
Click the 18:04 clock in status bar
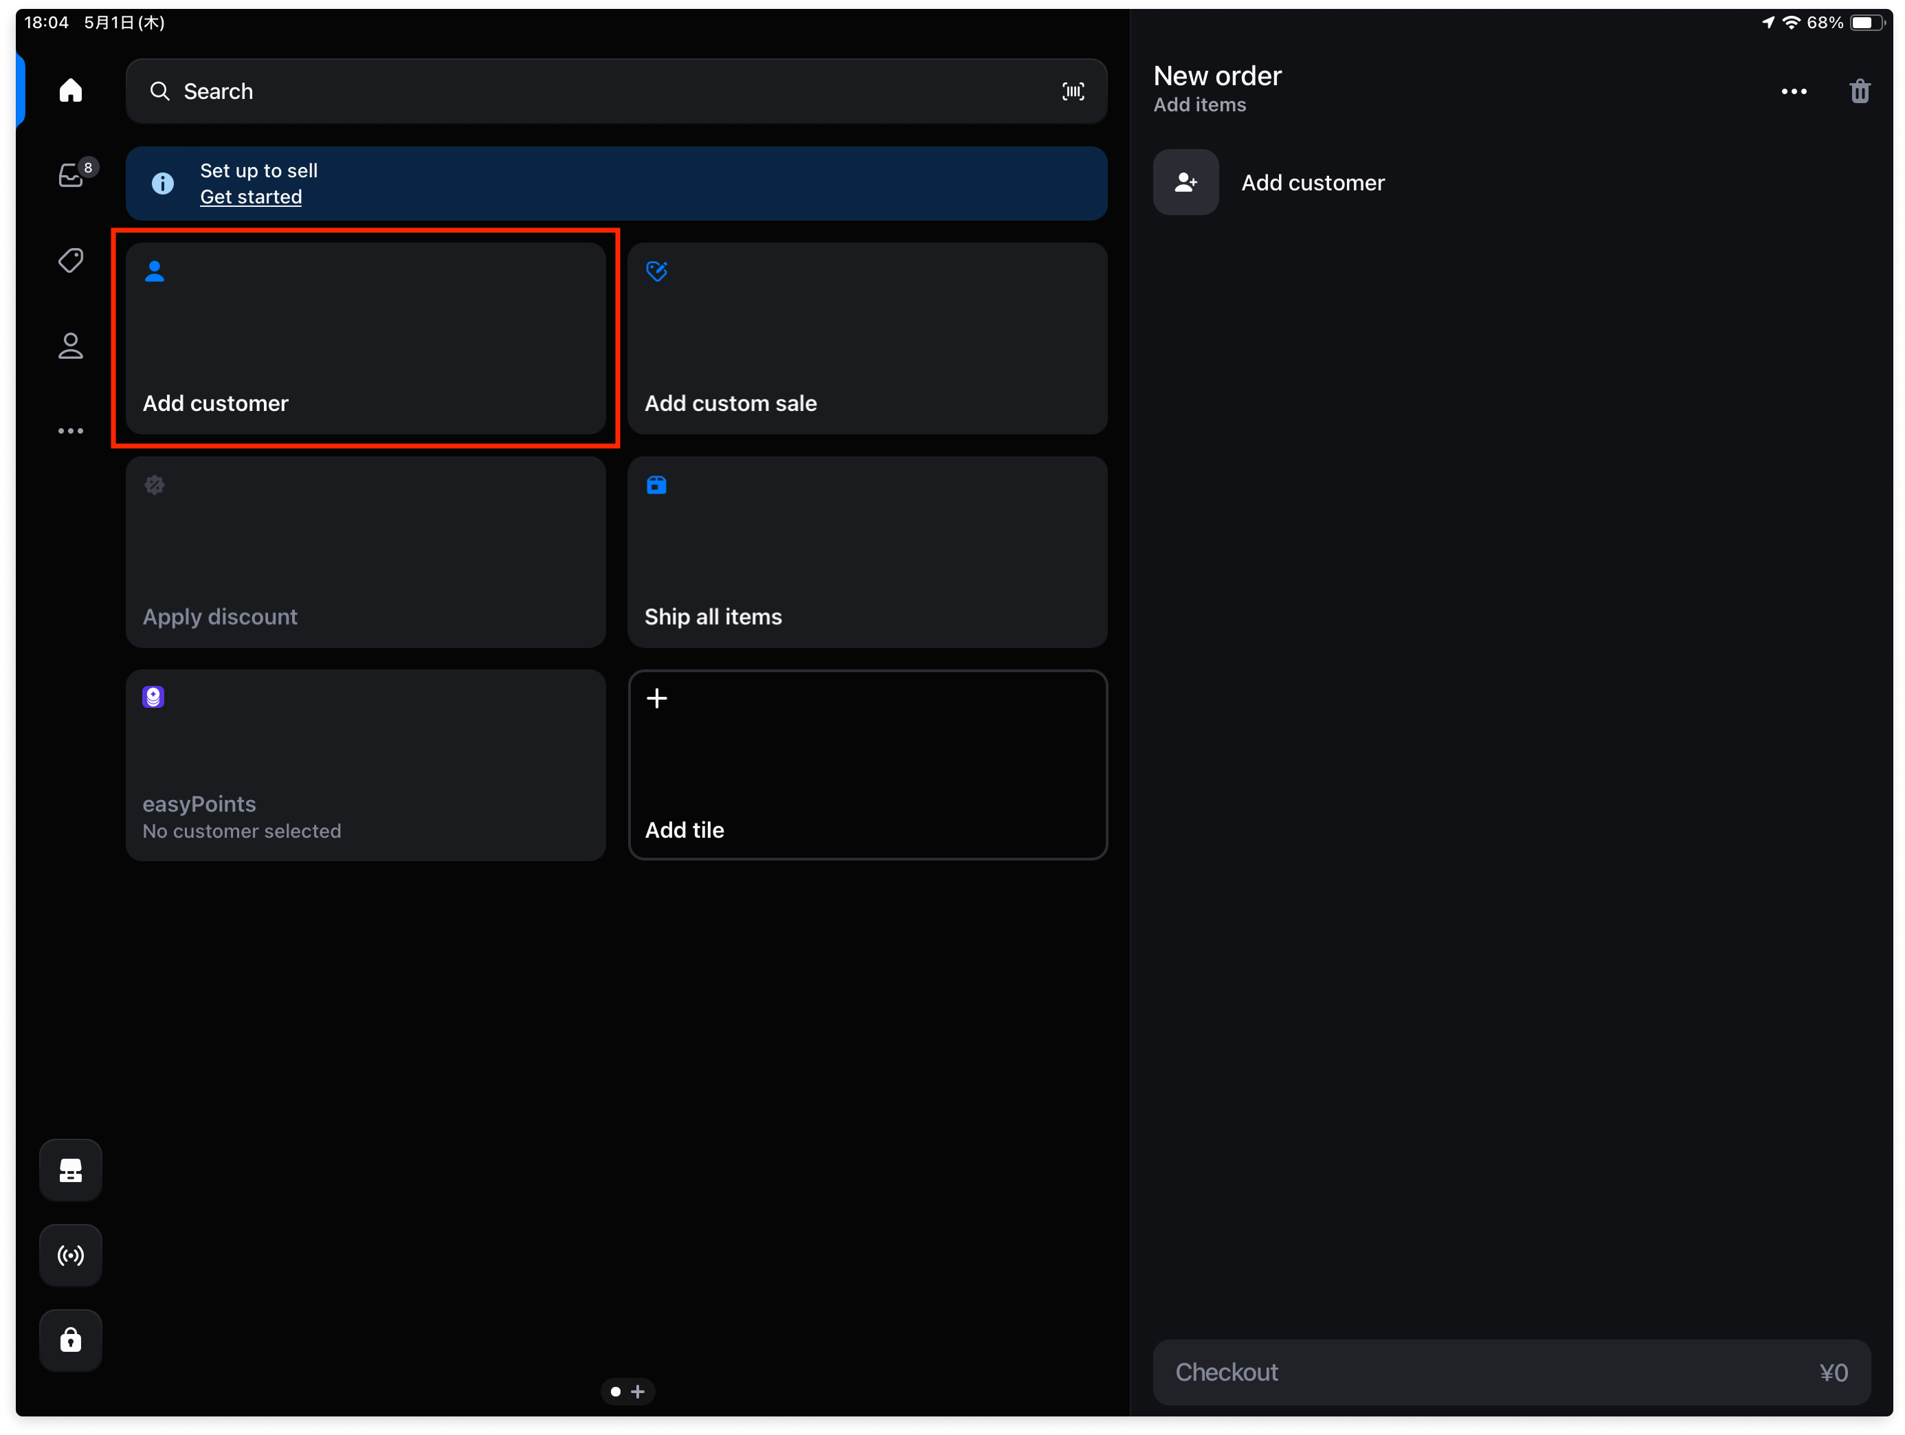47,23
